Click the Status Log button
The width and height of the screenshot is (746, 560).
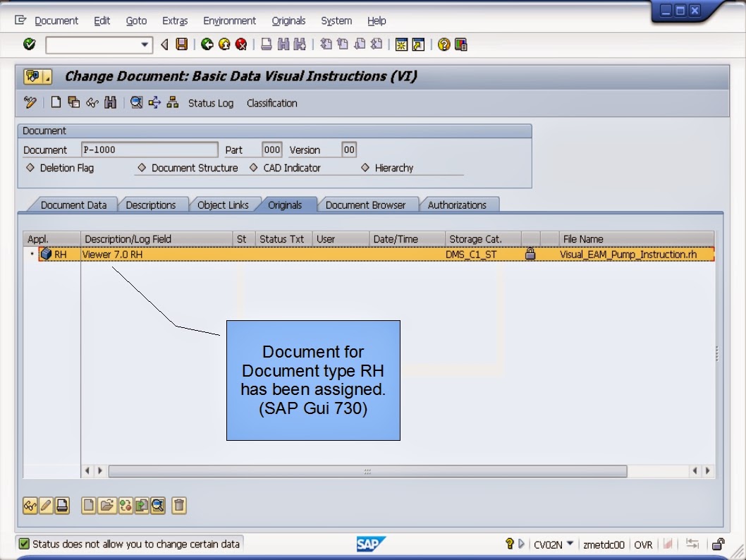[211, 103]
